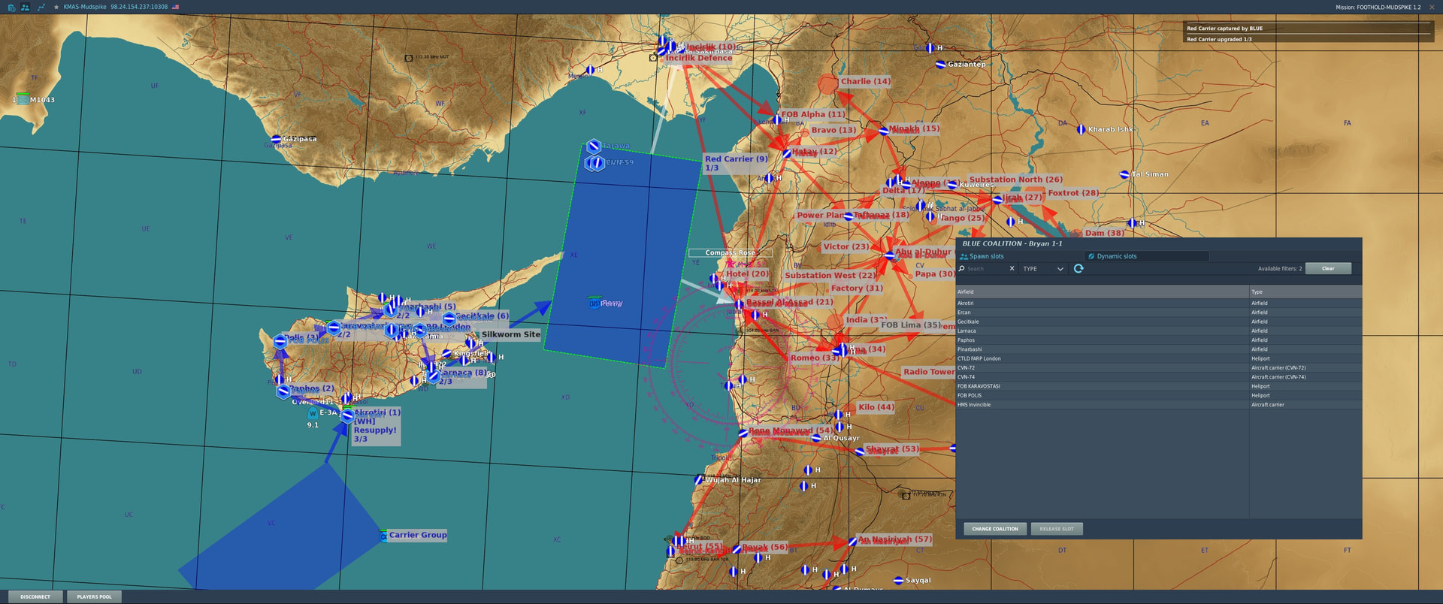Toggle the players/slots panel icon
This screenshot has width=1443, height=604.
26,7
